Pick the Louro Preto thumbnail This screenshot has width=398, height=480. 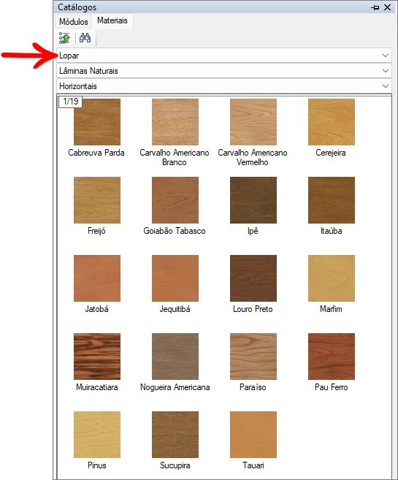pos(253,278)
